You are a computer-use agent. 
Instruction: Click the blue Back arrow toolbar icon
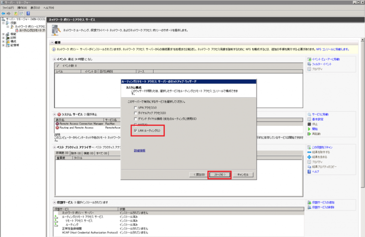(x=3, y=14)
